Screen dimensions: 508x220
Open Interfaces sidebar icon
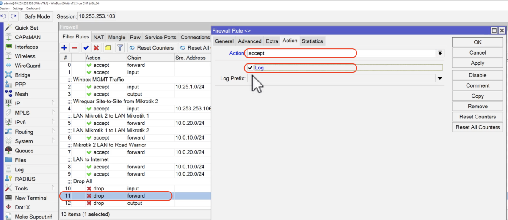tap(8, 47)
